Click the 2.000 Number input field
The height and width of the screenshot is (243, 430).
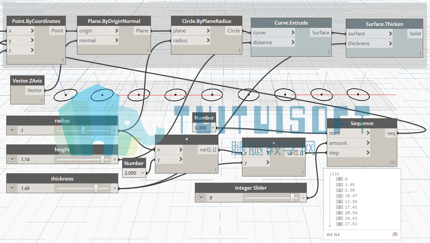[131, 173]
